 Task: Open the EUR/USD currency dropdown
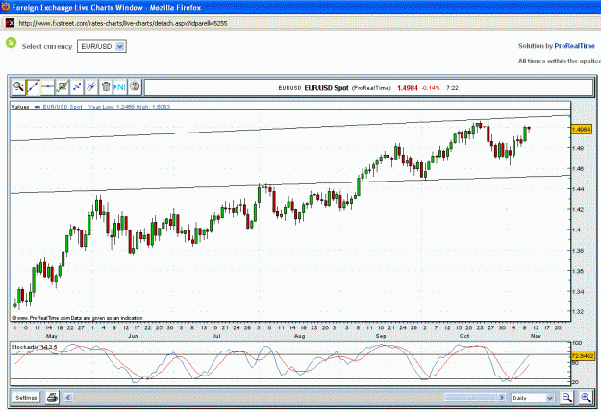(x=102, y=46)
